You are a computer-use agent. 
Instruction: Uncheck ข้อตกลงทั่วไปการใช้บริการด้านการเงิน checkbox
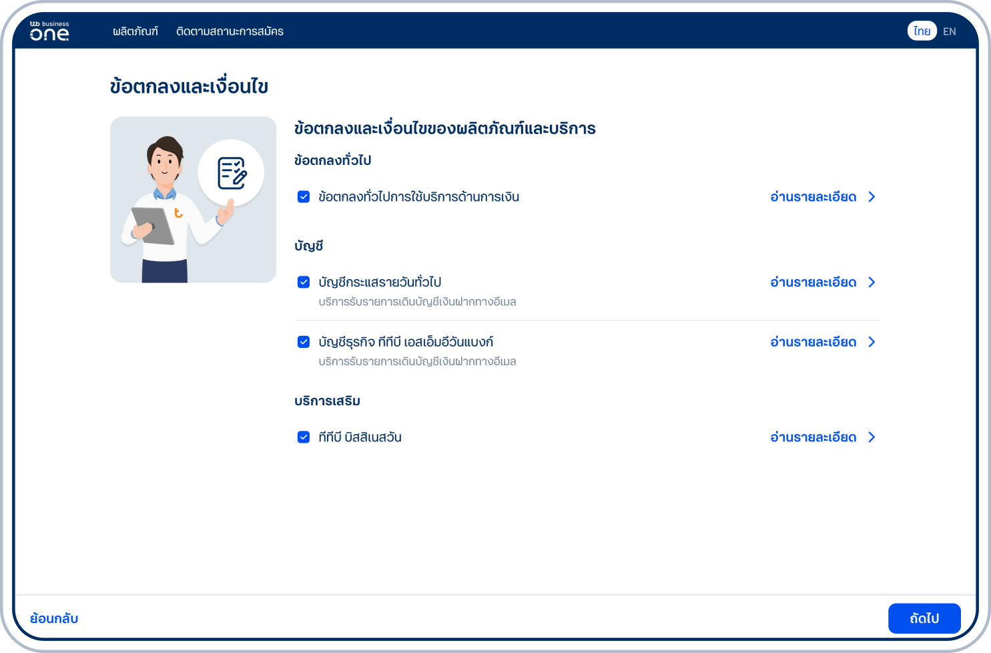click(x=304, y=197)
